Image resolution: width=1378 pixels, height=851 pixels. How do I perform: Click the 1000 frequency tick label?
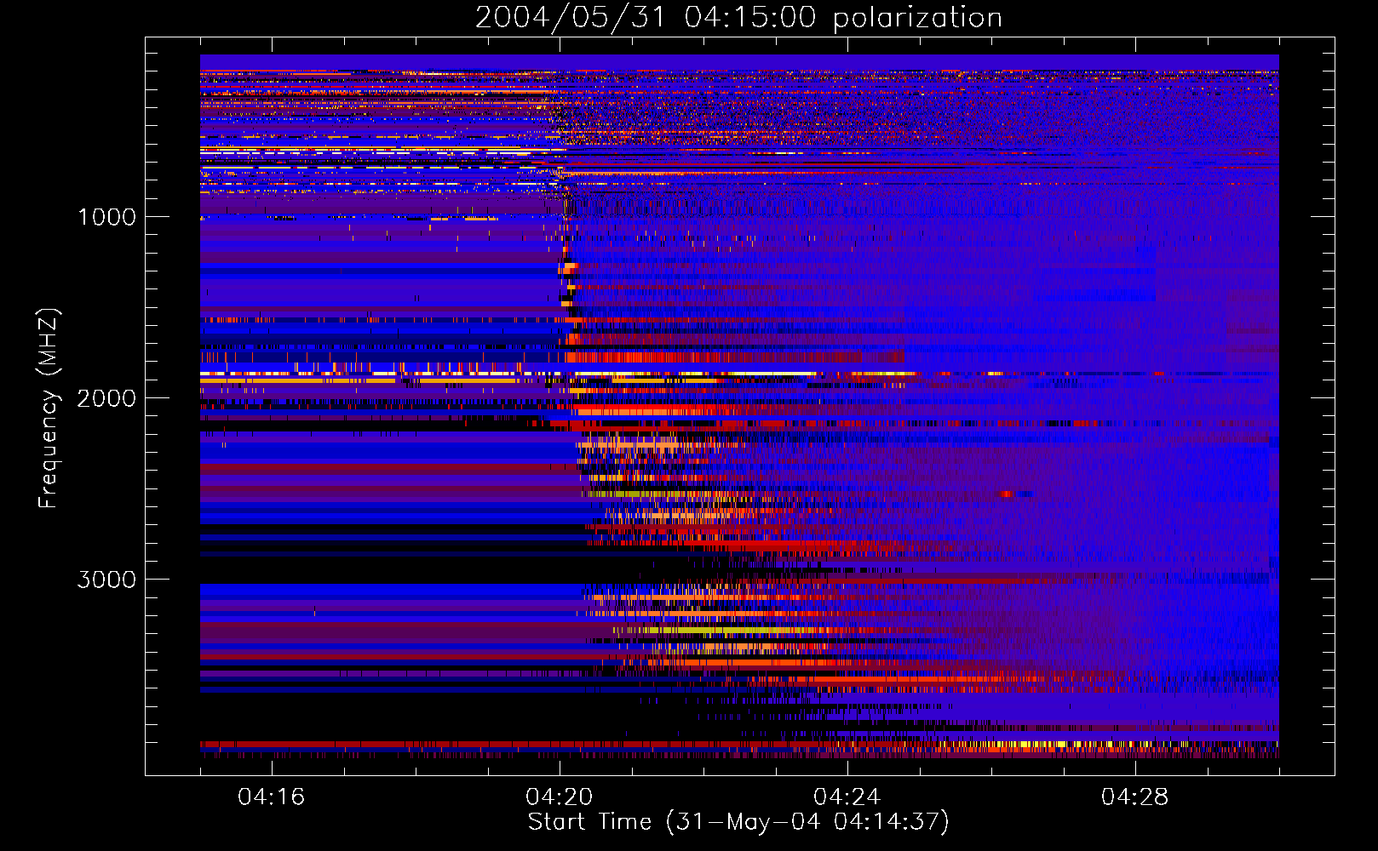click(107, 217)
